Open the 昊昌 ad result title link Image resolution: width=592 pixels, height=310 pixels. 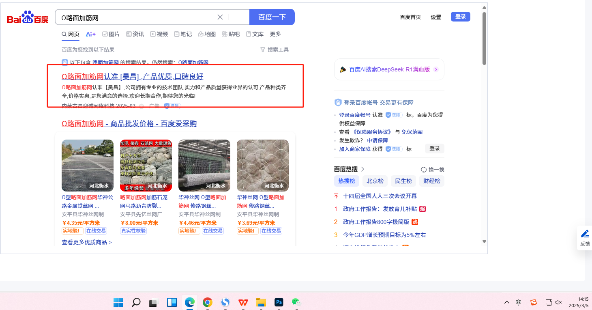[133, 77]
